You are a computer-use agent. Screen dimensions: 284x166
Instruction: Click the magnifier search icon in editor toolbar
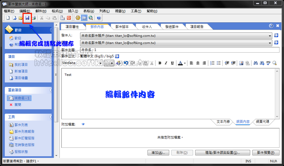point(275,63)
